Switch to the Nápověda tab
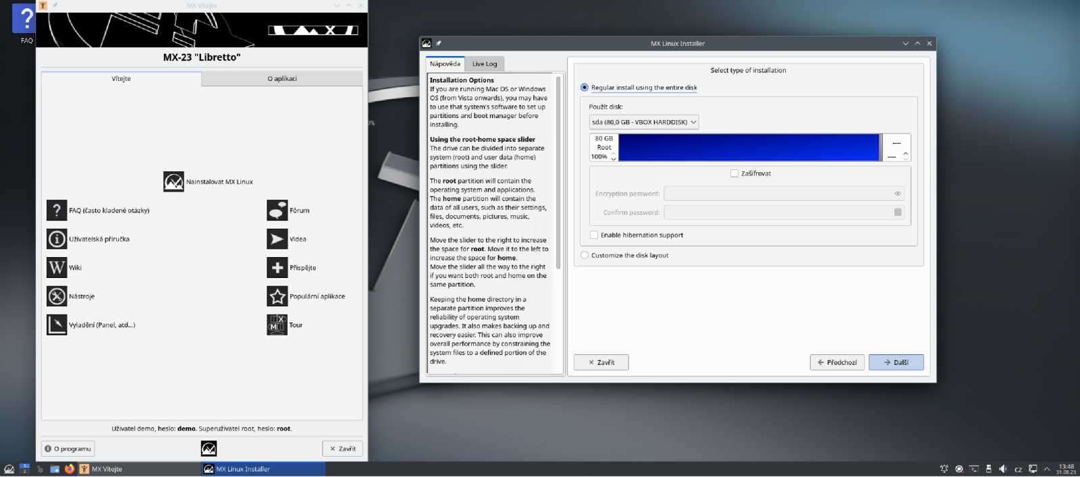 point(446,64)
